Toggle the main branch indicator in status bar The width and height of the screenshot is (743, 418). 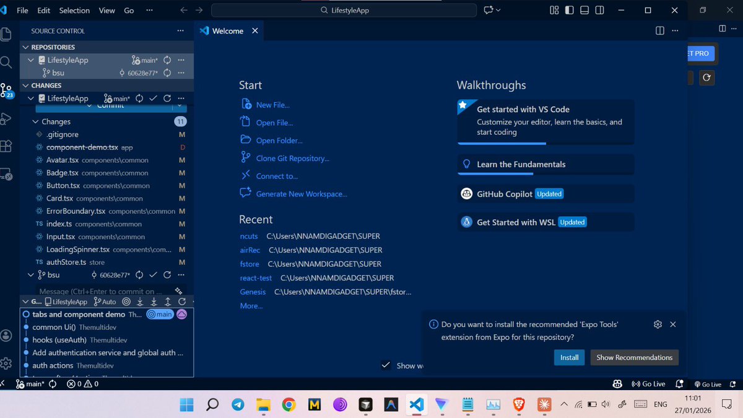pos(30,384)
